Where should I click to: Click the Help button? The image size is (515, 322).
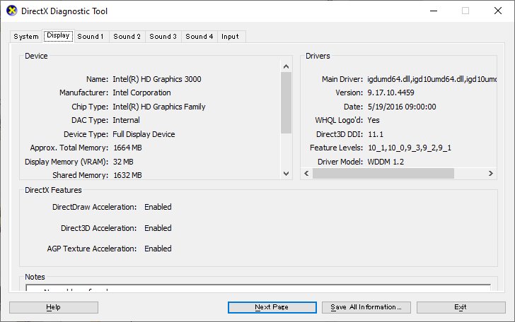pyautogui.click(x=54, y=307)
